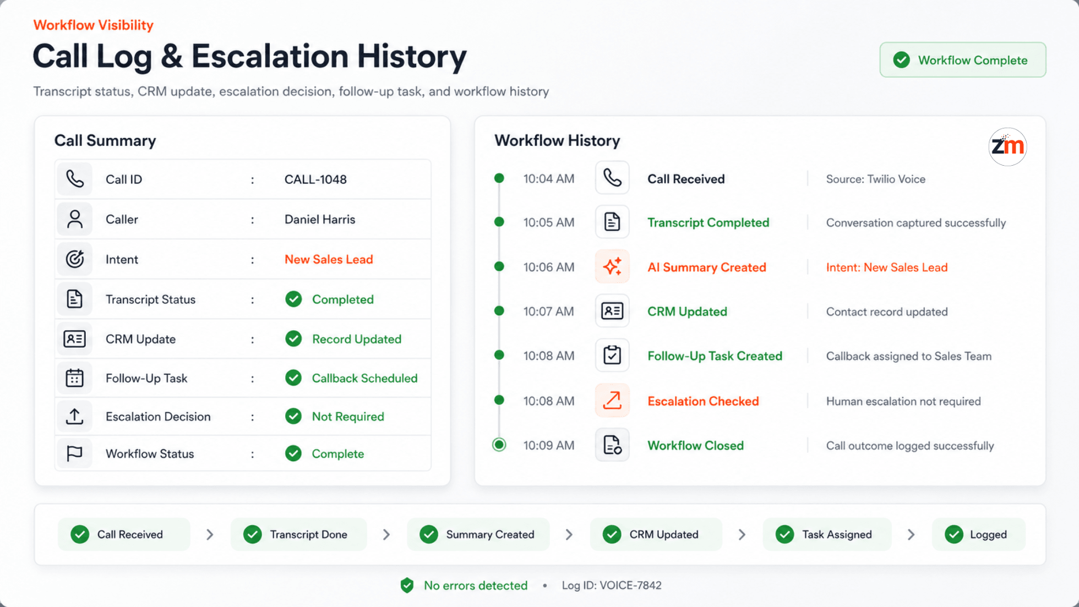Click the target icon beside Intent
1079x607 pixels.
74,259
